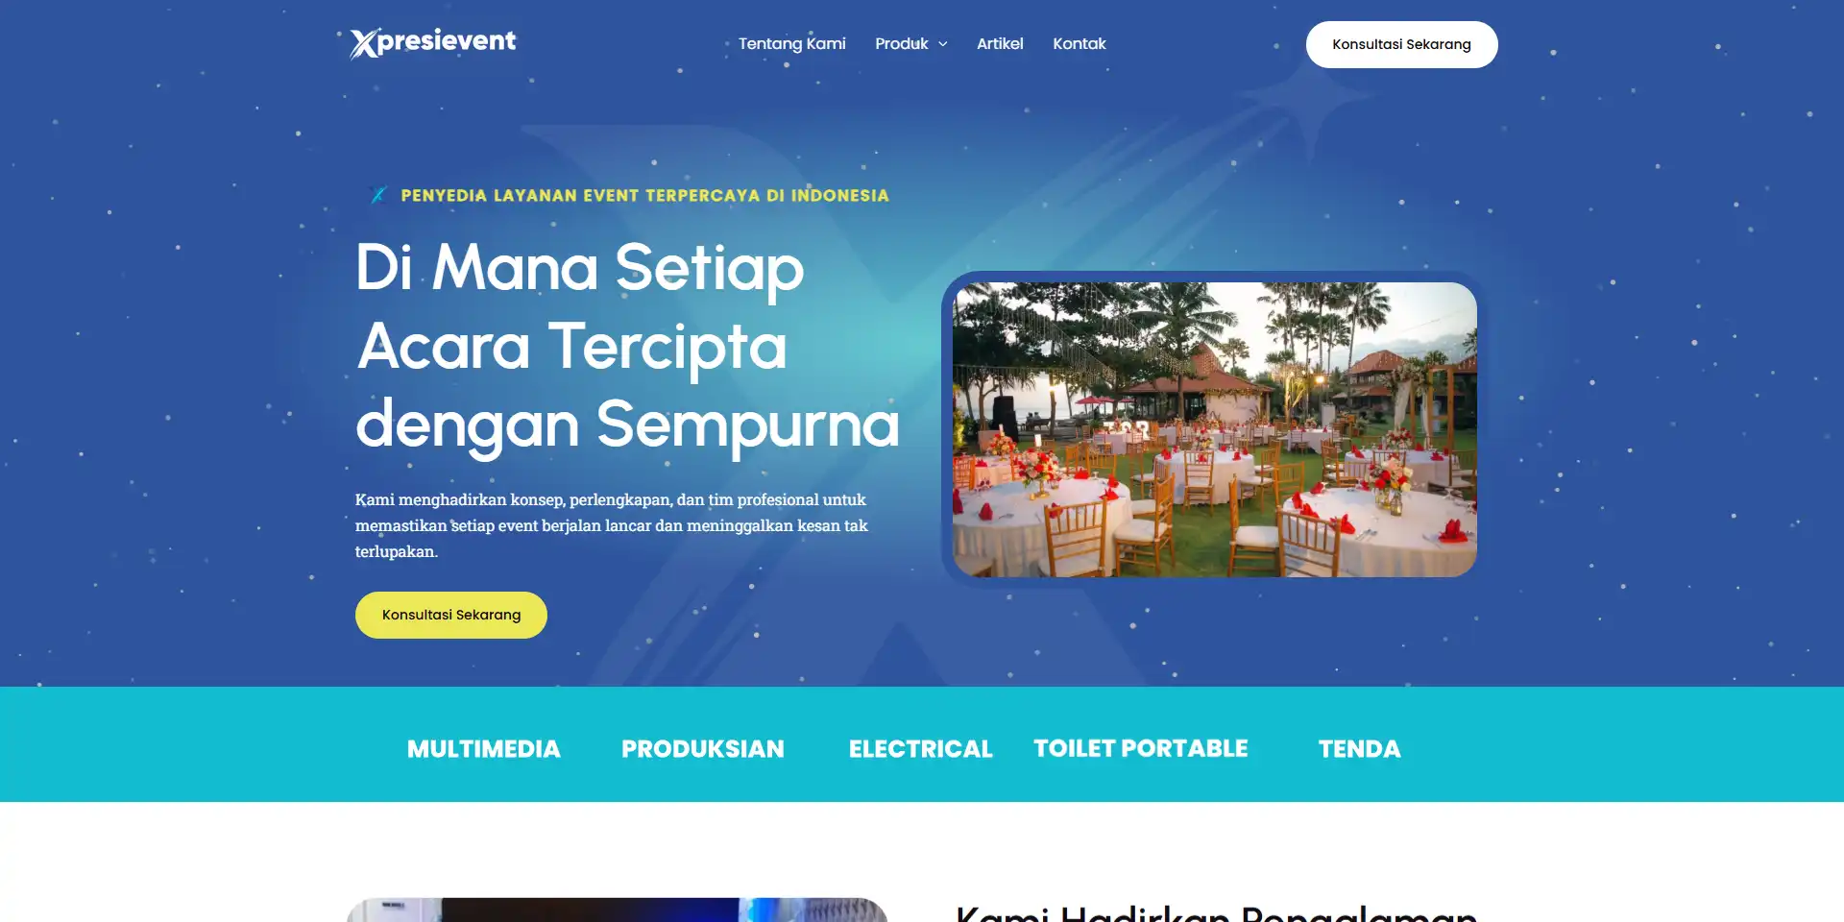Select the TENDA category
1844x922 pixels.
tap(1360, 749)
